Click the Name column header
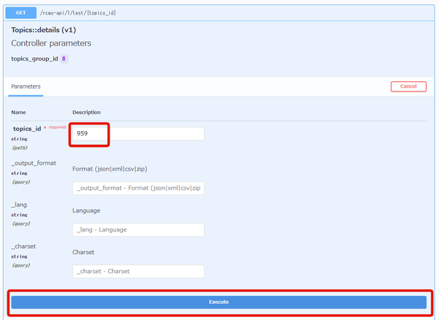439x320 pixels. (18, 112)
